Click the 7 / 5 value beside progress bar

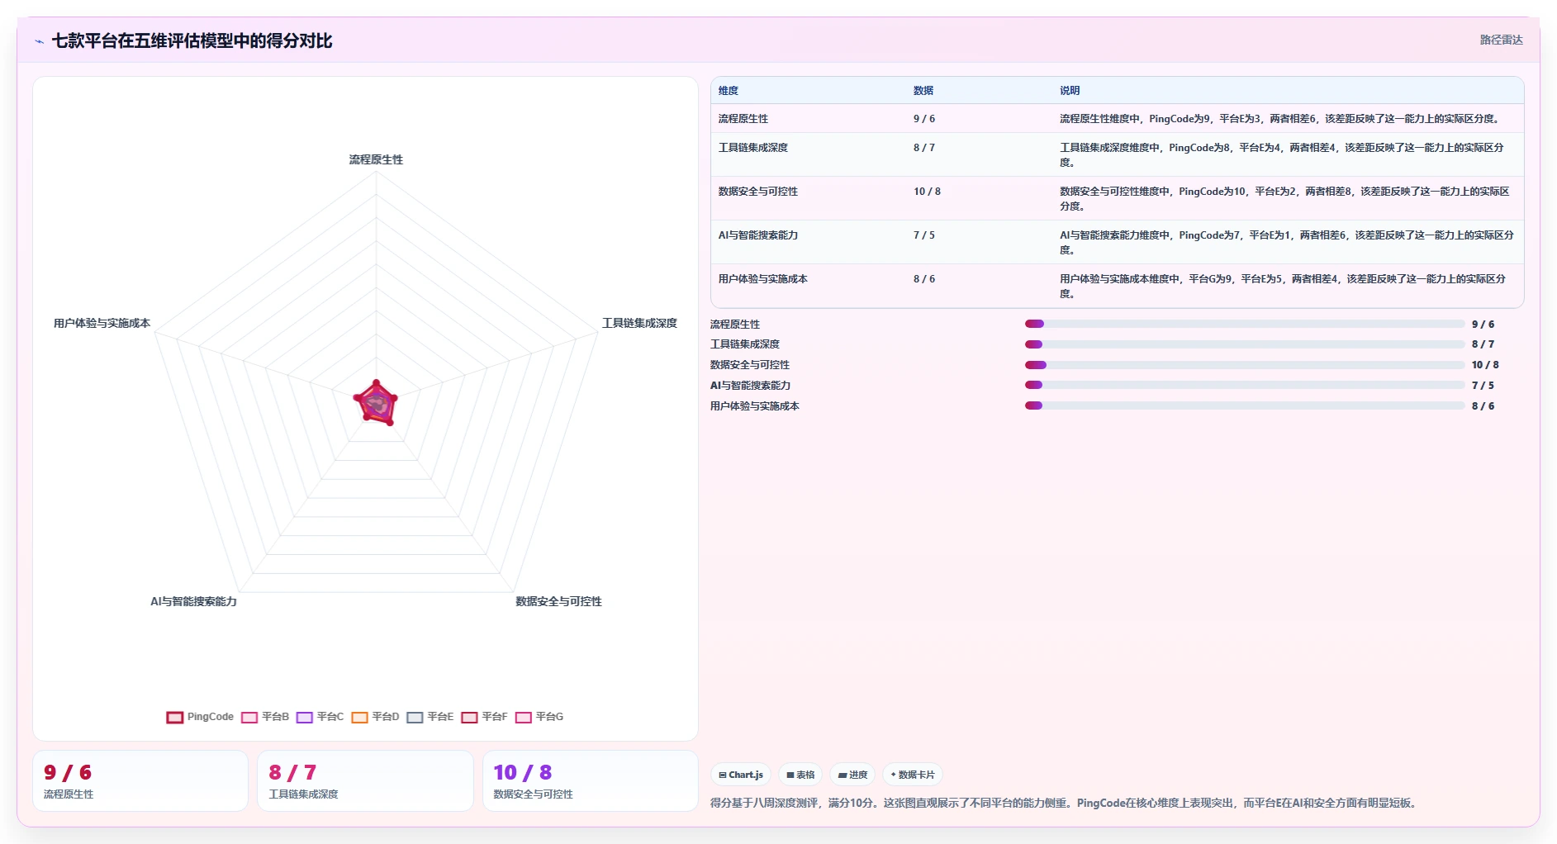[1483, 386]
